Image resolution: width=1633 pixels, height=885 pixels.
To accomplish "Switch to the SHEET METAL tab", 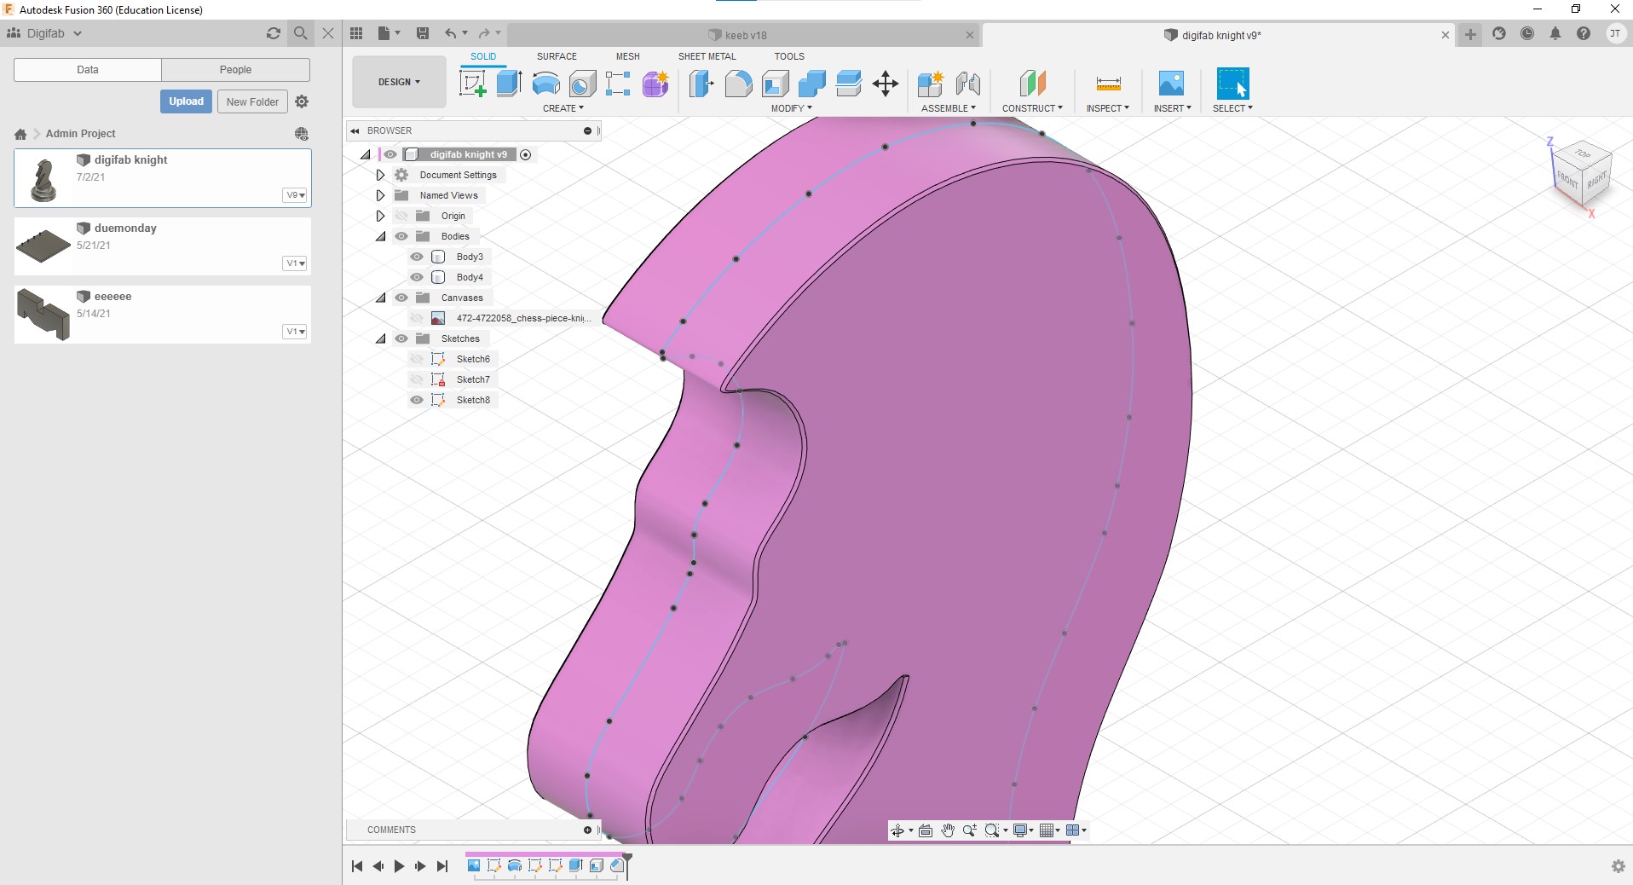I will (707, 56).
